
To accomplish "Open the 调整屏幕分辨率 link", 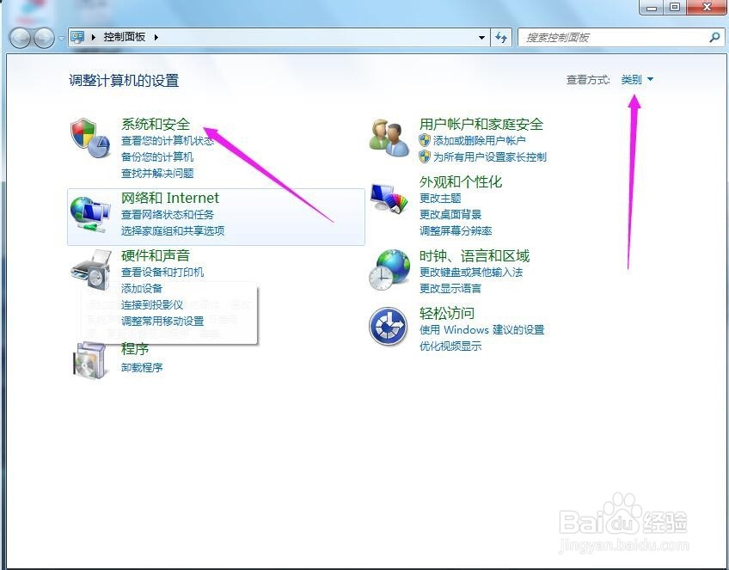I will coord(454,230).
